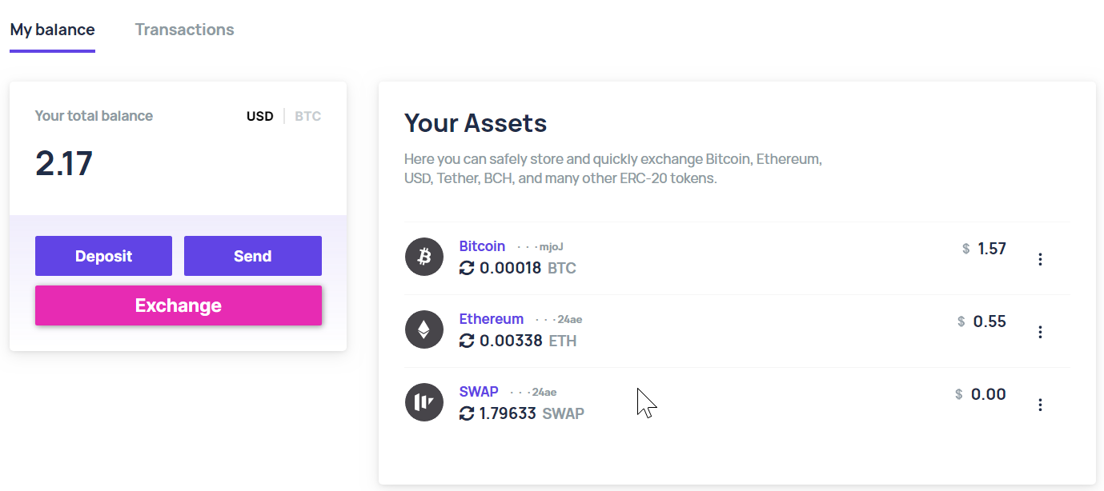
Task: Click the SWAP token icon
Action: (424, 402)
